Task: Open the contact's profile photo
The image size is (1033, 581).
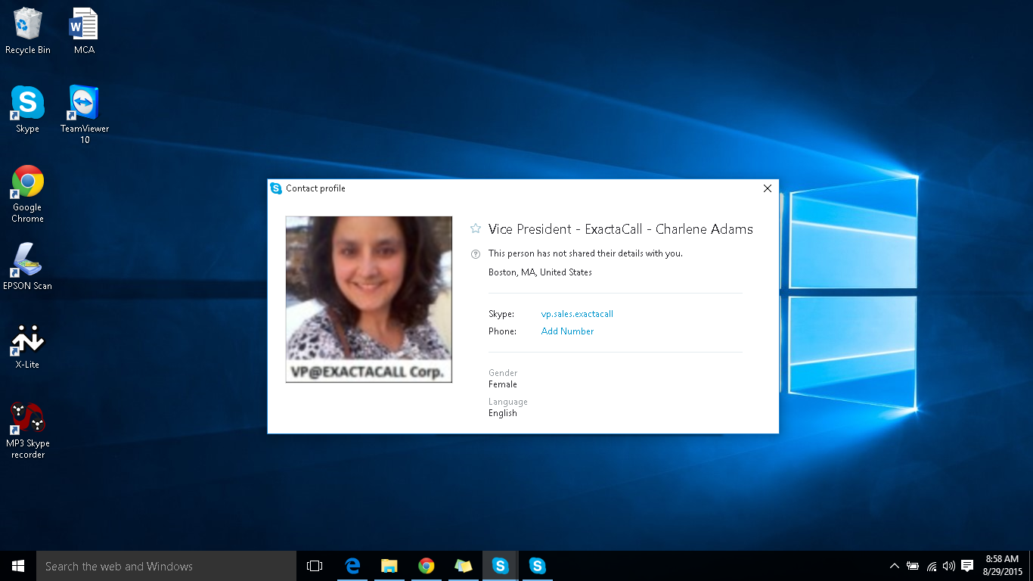Action: point(368,300)
